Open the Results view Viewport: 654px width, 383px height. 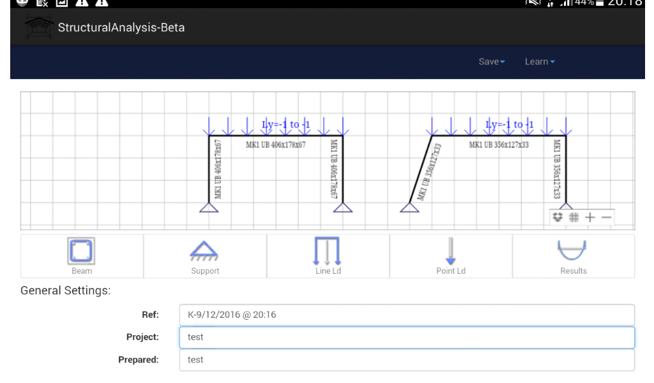tap(574, 256)
